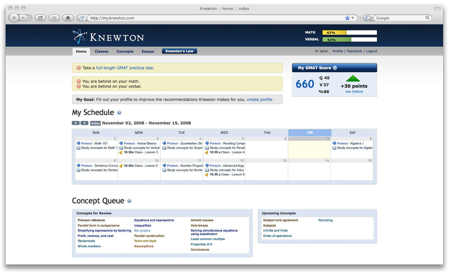Click book icon beside Study concepts for Algebr
Image resolution: width=450 pixels, height=272 pixels.
334,148
